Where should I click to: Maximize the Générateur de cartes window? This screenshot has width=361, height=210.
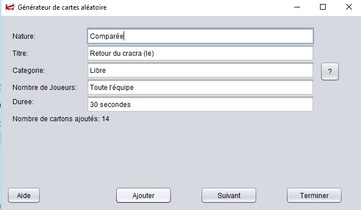[x=323, y=7]
